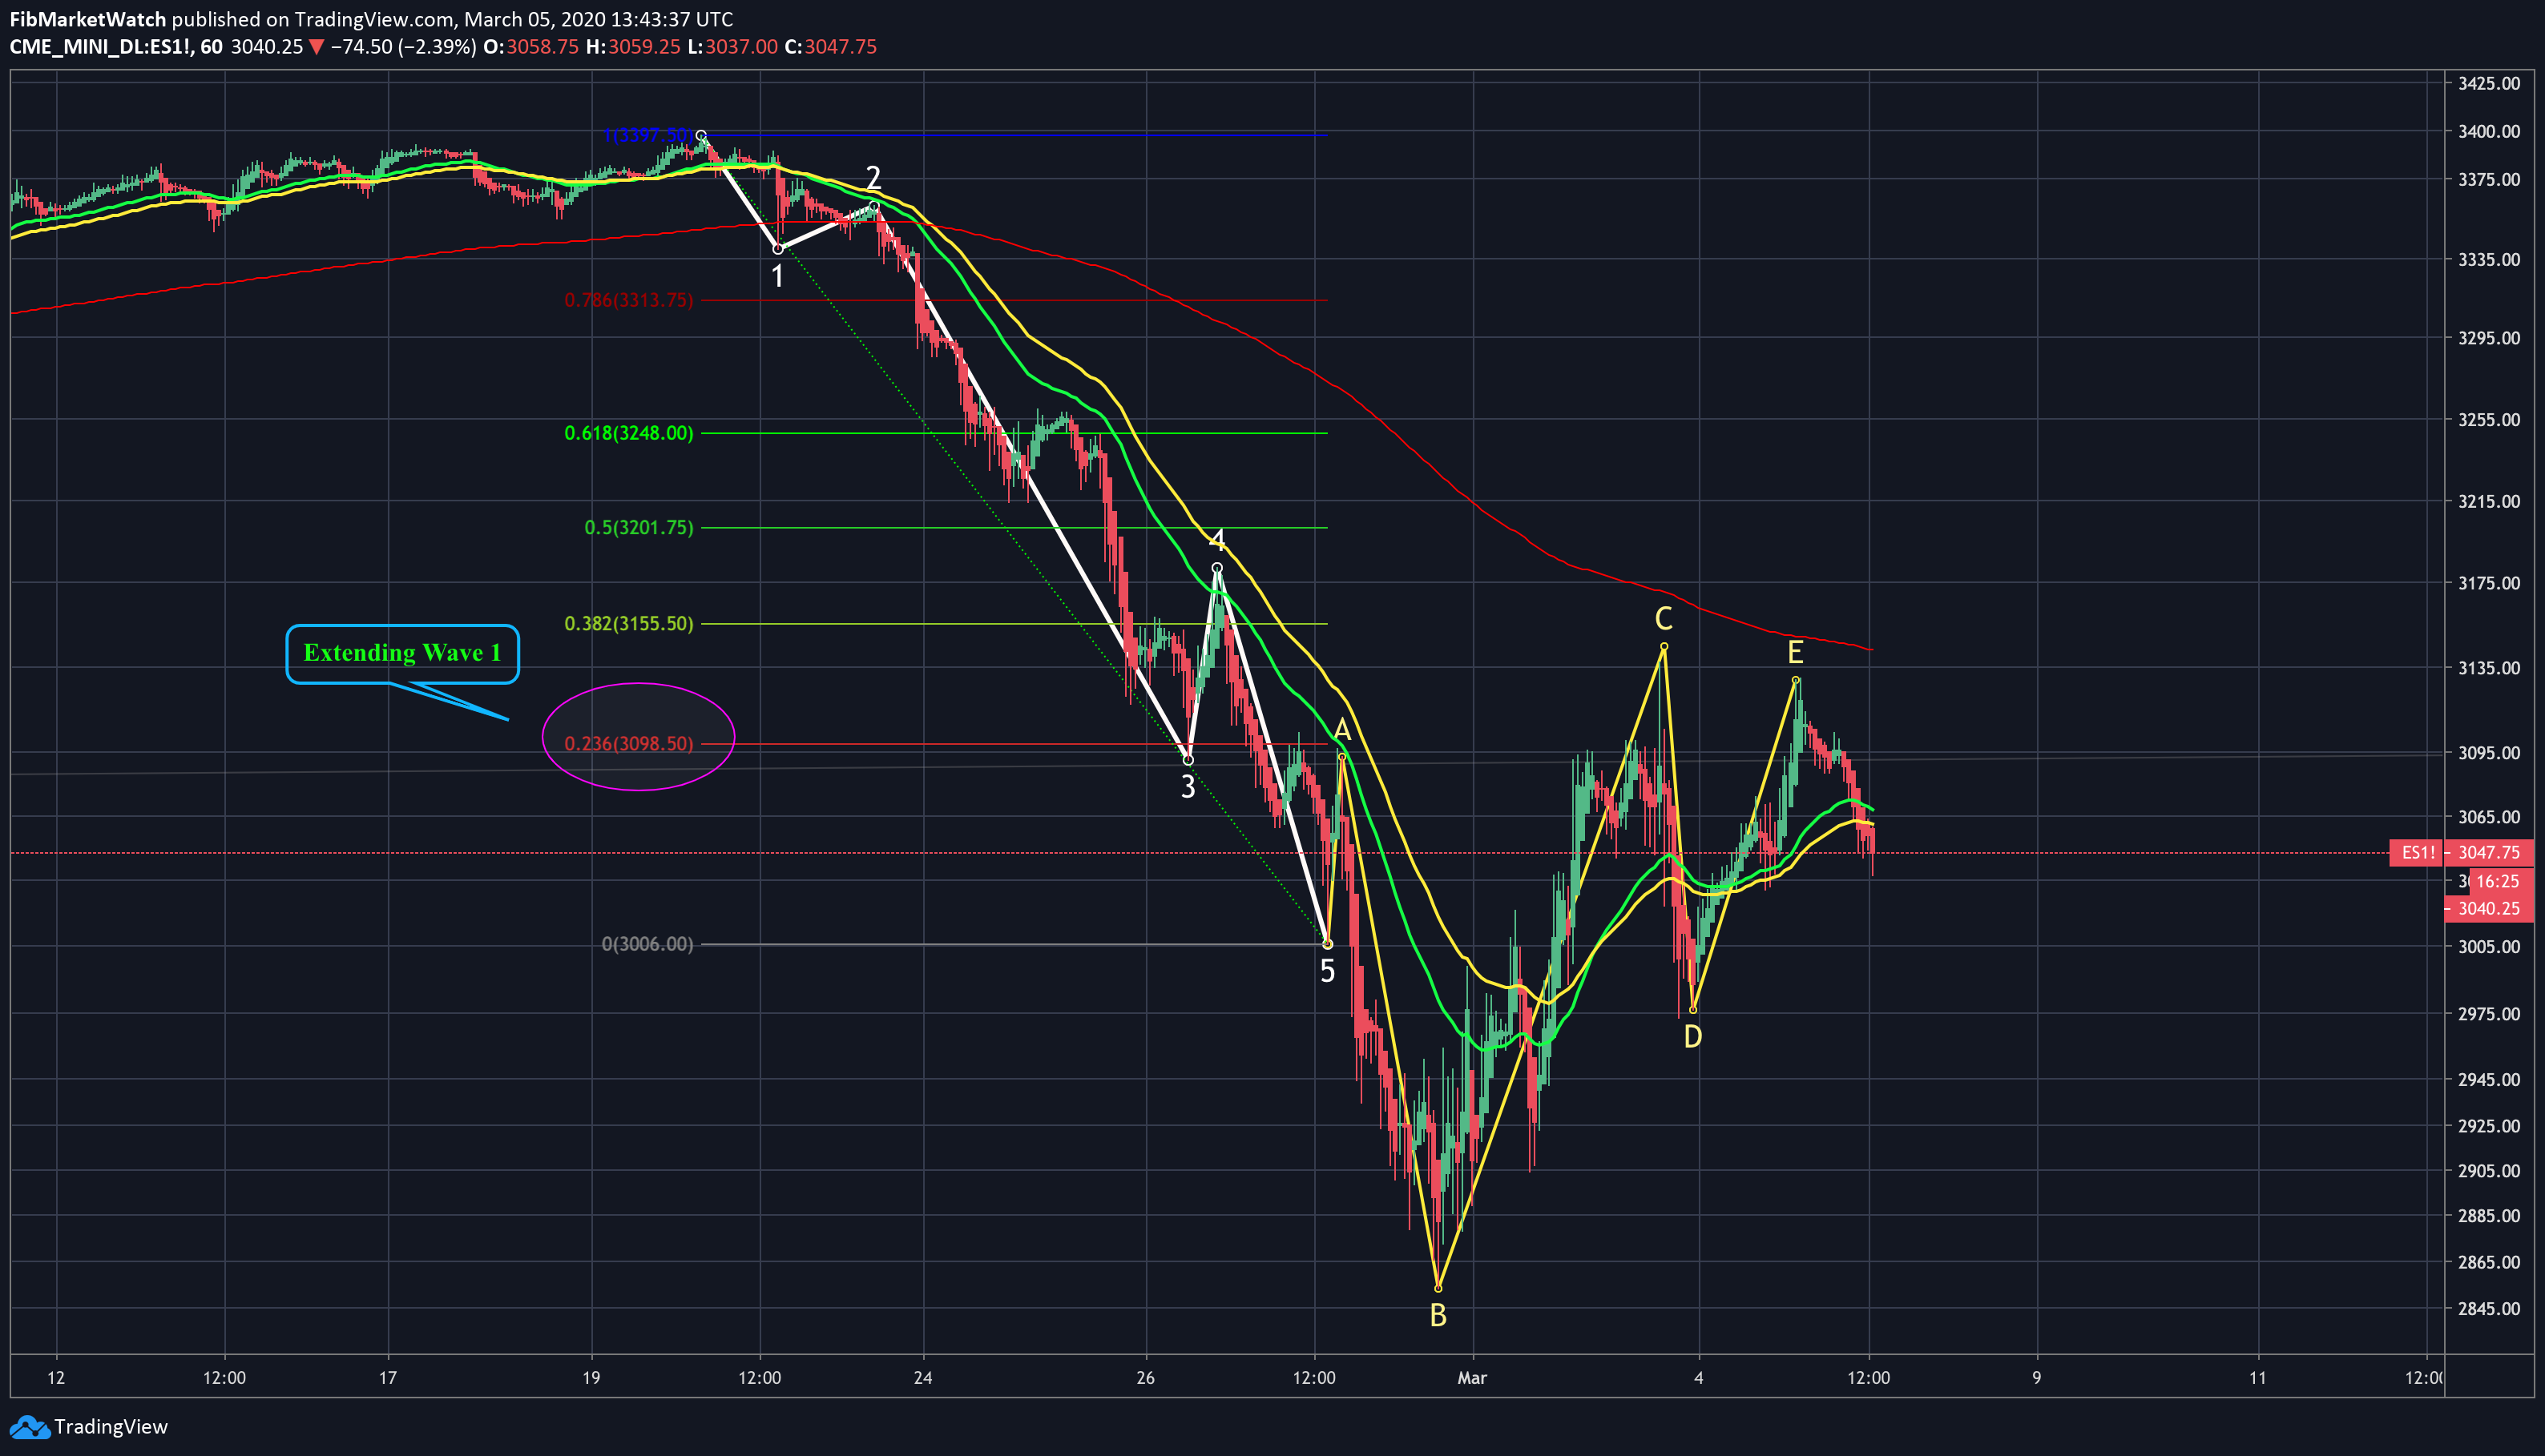
Task: Click the pivot circle at wave B low
Action: click(x=1438, y=1288)
